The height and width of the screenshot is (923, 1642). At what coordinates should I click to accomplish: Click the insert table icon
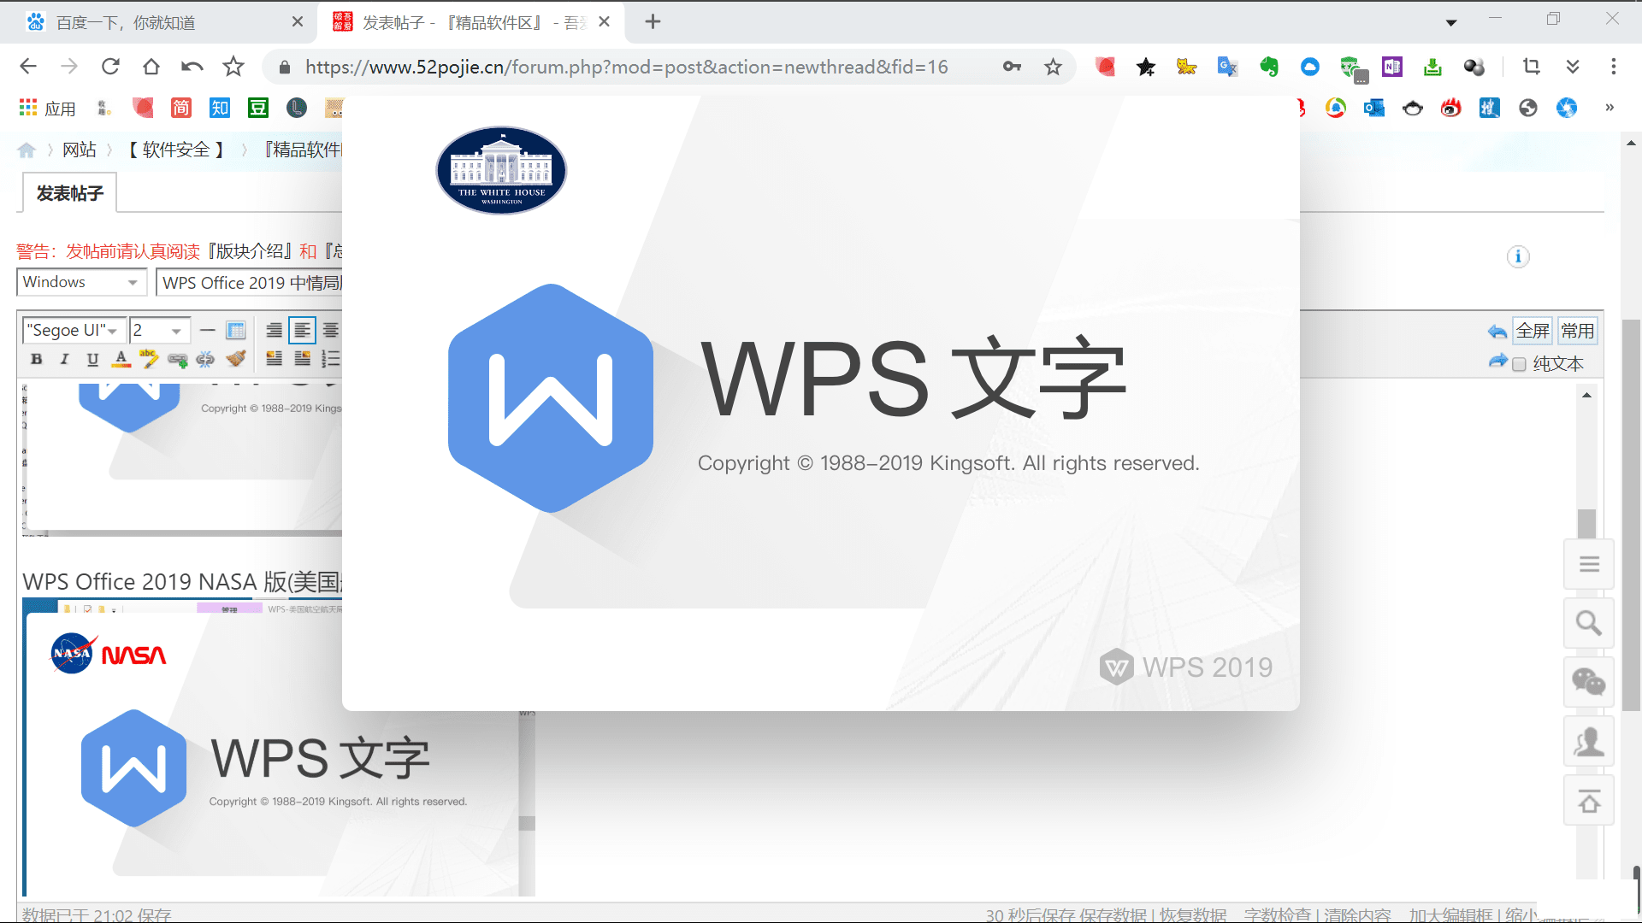coord(236,330)
